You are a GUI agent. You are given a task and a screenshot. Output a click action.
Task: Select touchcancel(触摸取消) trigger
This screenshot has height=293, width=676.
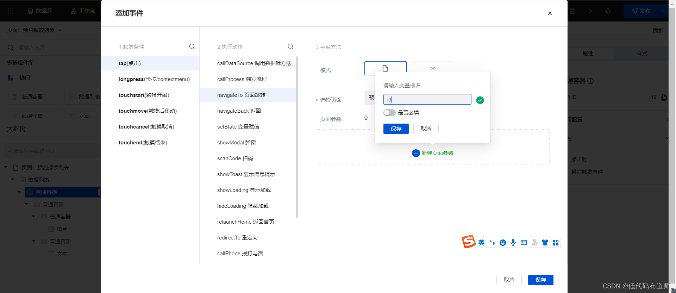pos(150,127)
